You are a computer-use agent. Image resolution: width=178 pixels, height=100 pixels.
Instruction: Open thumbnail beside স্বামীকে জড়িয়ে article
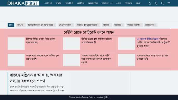click(71, 43)
